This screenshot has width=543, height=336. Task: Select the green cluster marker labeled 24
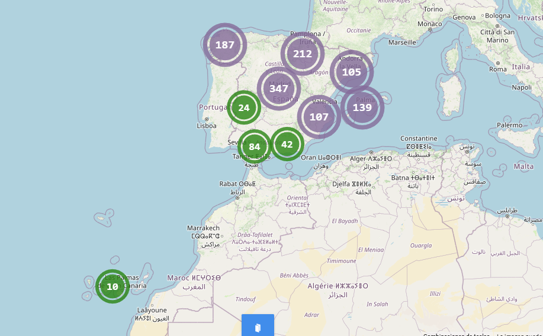pyautogui.click(x=244, y=107)
